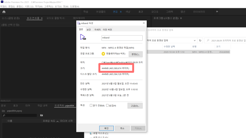This screenshot has height=138, width=246.
Task: Select the 일반 tab in properties dialog
Action: pos(81,29)
